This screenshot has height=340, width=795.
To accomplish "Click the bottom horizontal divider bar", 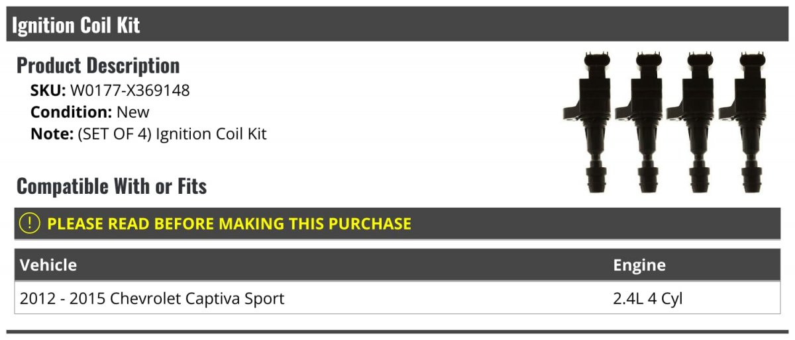I will tap(397, 332).
